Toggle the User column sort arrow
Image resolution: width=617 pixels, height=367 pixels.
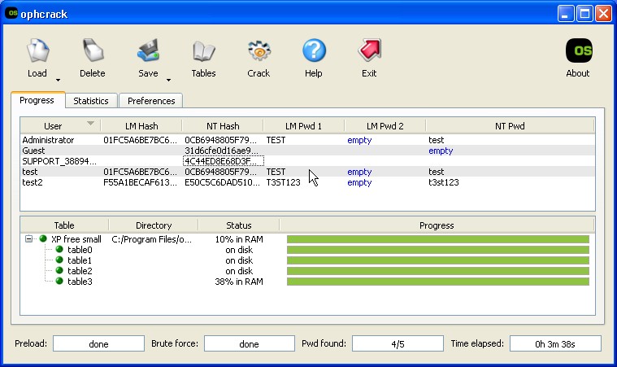[90, 123]
